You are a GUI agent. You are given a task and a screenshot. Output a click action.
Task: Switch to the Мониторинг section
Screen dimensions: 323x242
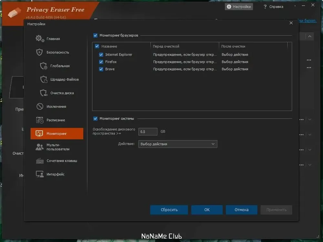57,134
